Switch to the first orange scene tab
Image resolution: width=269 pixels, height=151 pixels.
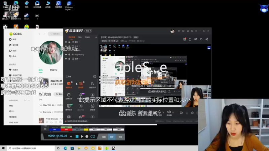click(72, 37)
